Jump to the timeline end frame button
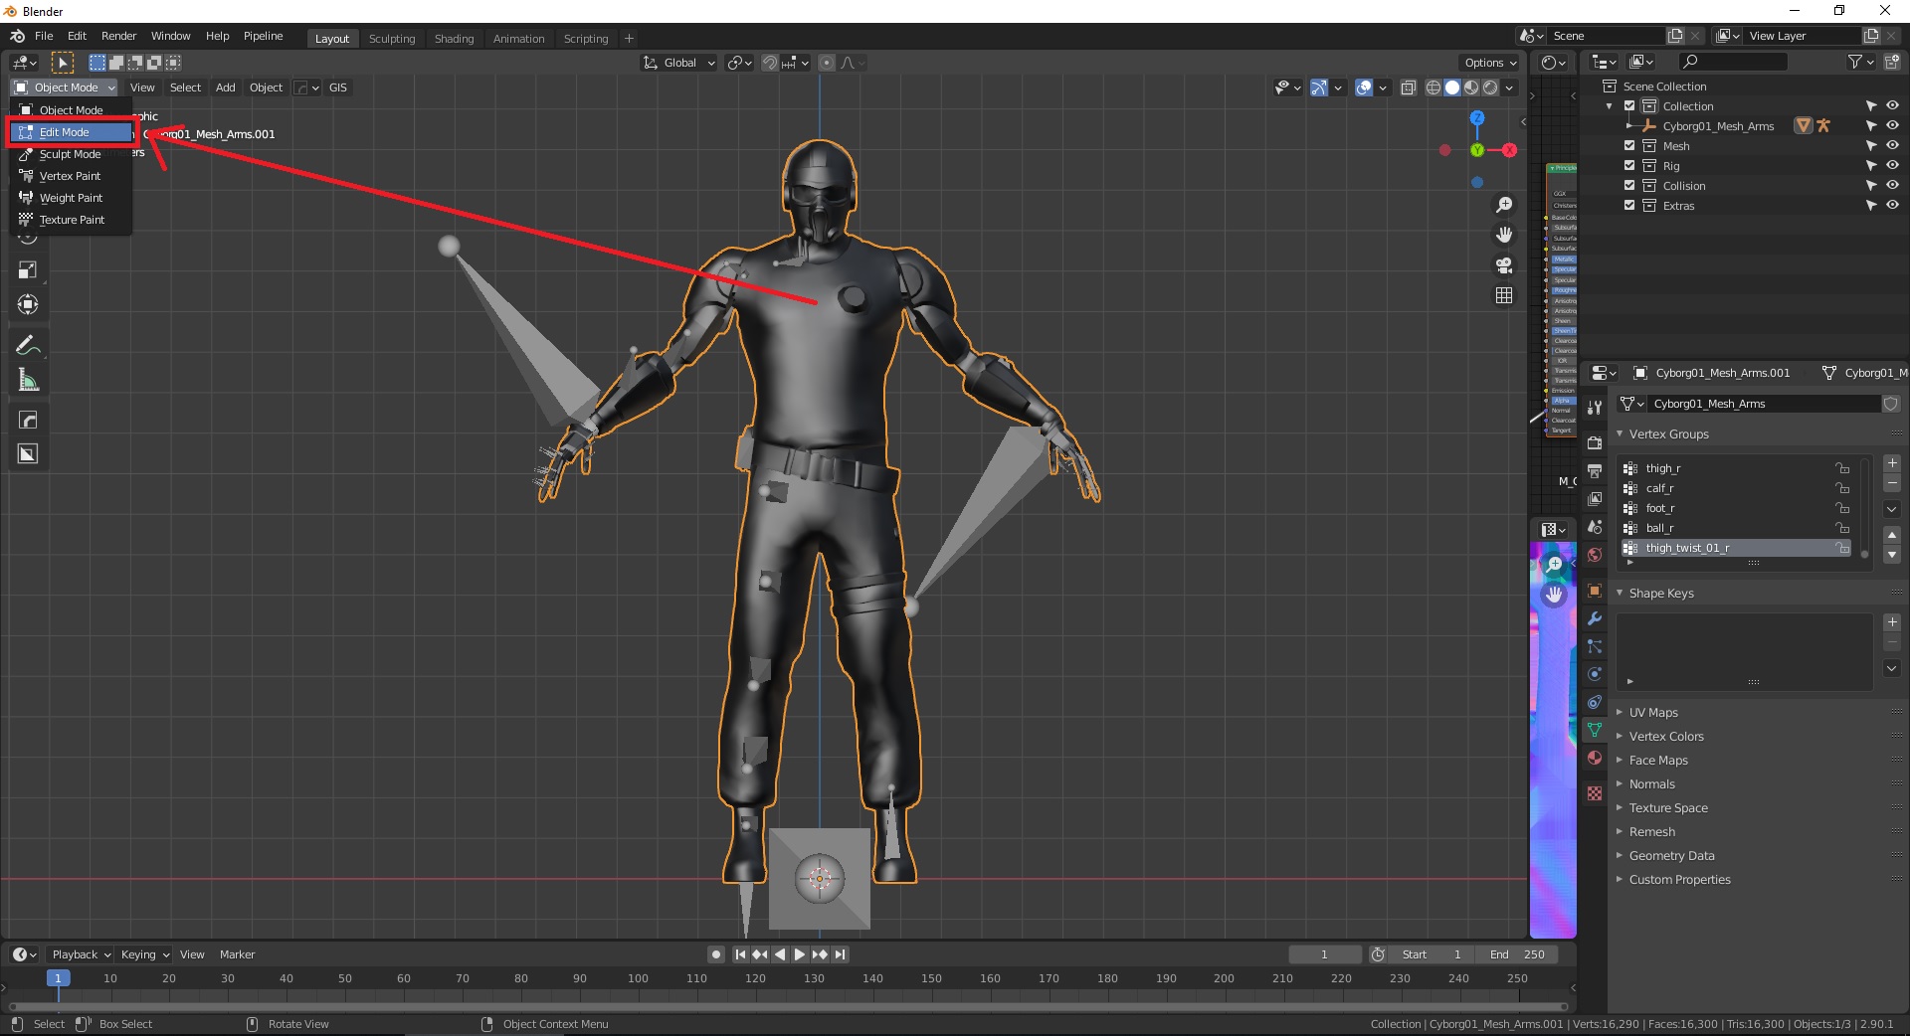The height and width of the screenshot is (1036, 1910). 841,954
